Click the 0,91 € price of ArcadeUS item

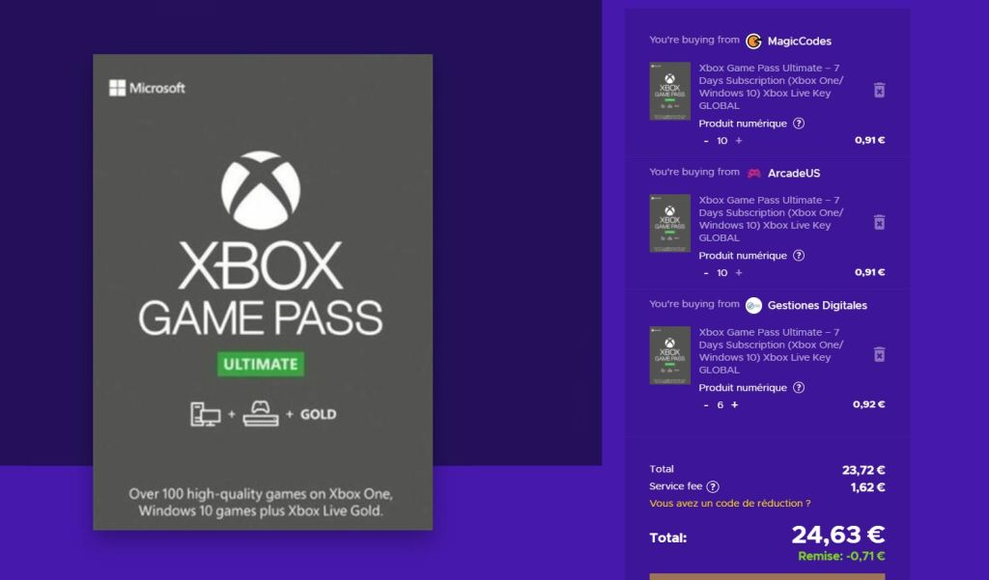point(870,272)
